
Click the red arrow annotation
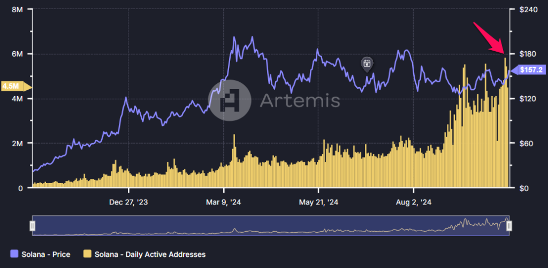tap(489, 38)
